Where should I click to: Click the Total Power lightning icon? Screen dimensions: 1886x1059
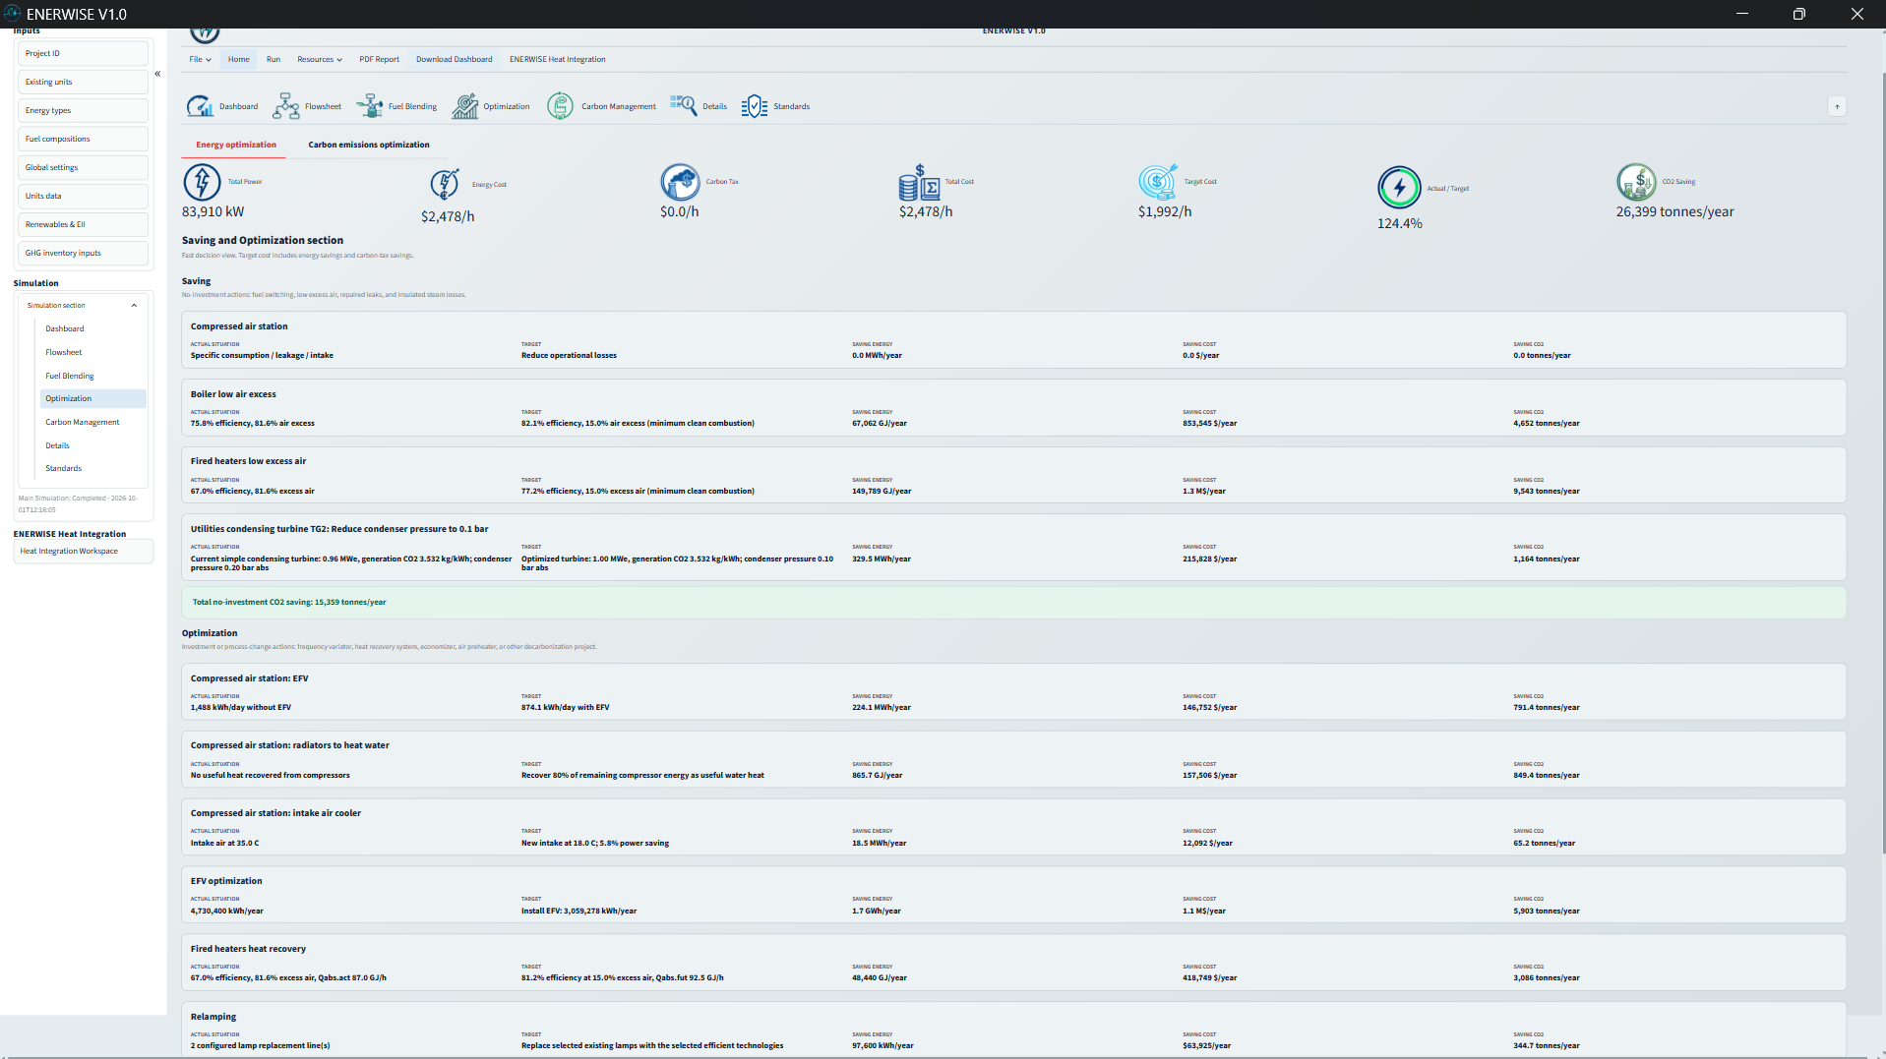202,182
